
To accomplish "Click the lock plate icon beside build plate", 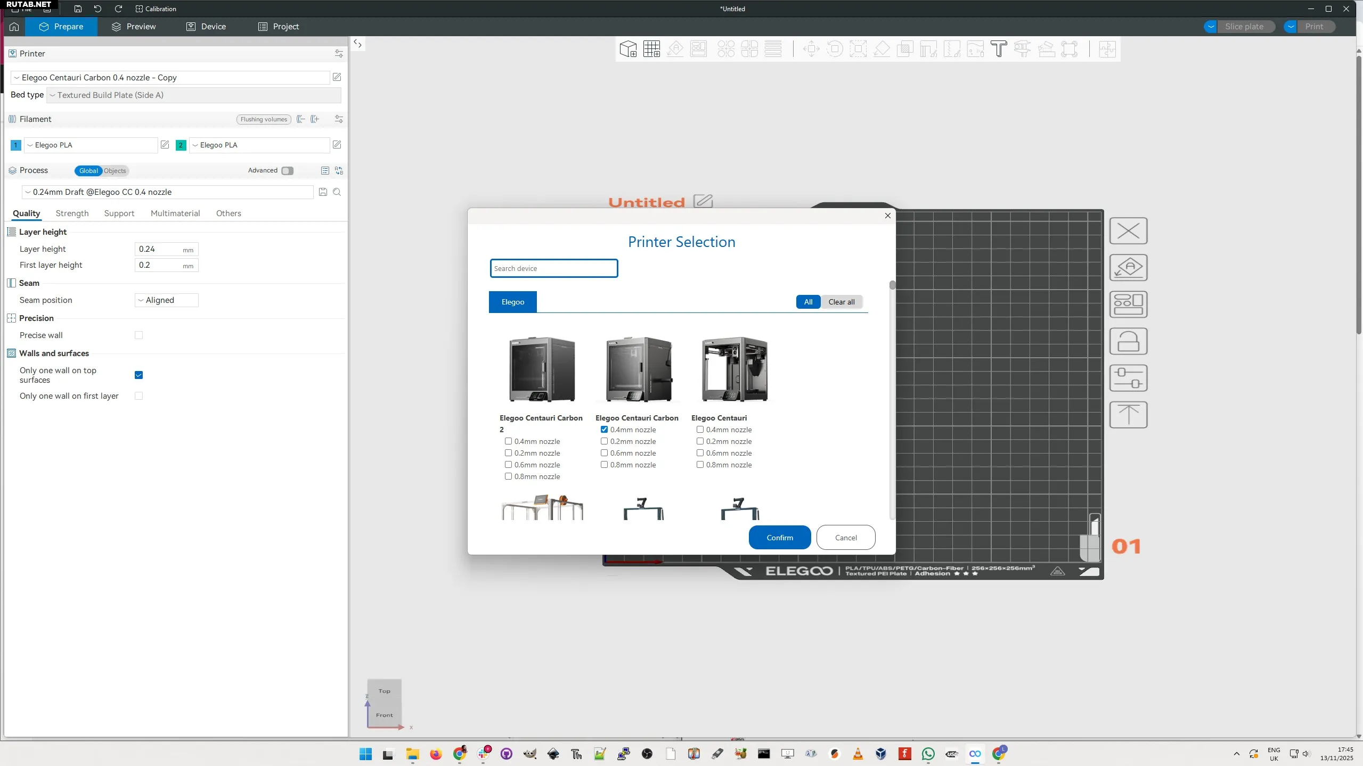I will 1128,342.
